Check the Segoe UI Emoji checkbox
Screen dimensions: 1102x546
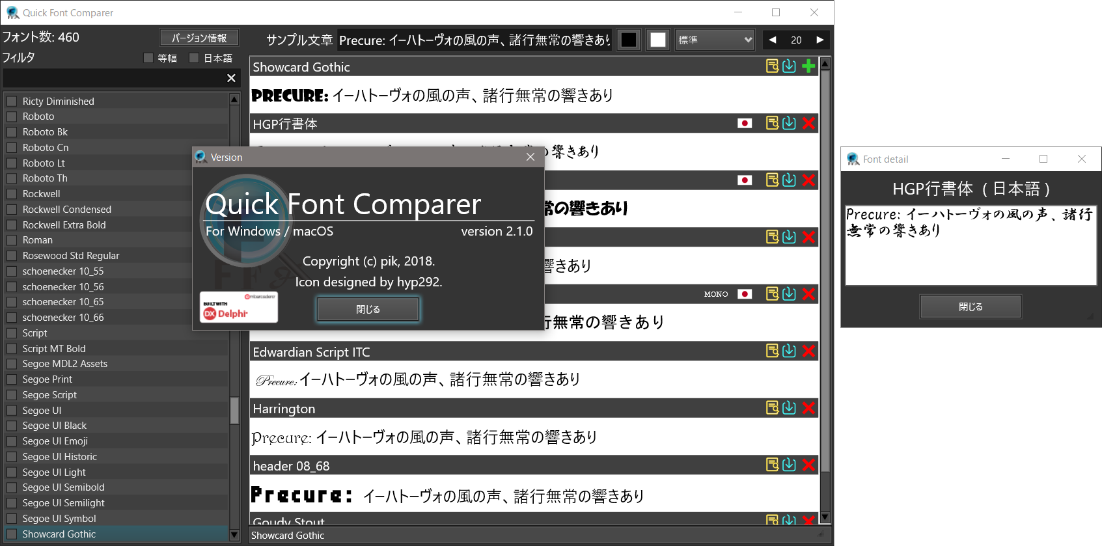coord(12,441)
